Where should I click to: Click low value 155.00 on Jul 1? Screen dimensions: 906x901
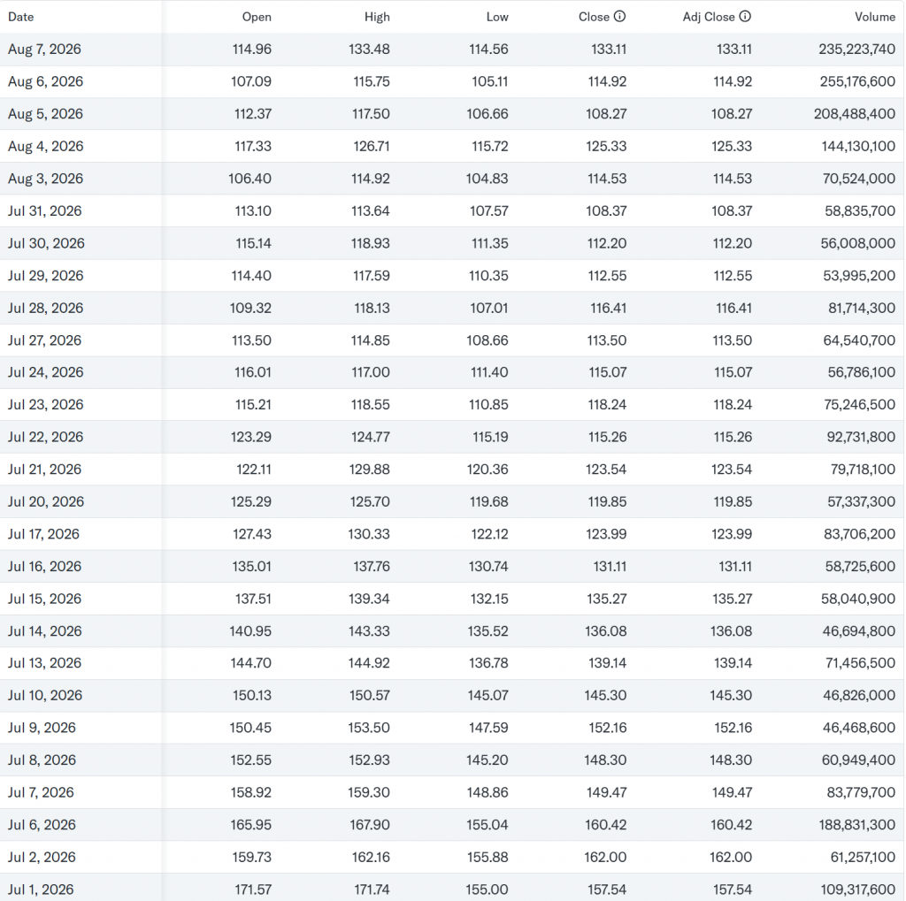tap(488, 889)
